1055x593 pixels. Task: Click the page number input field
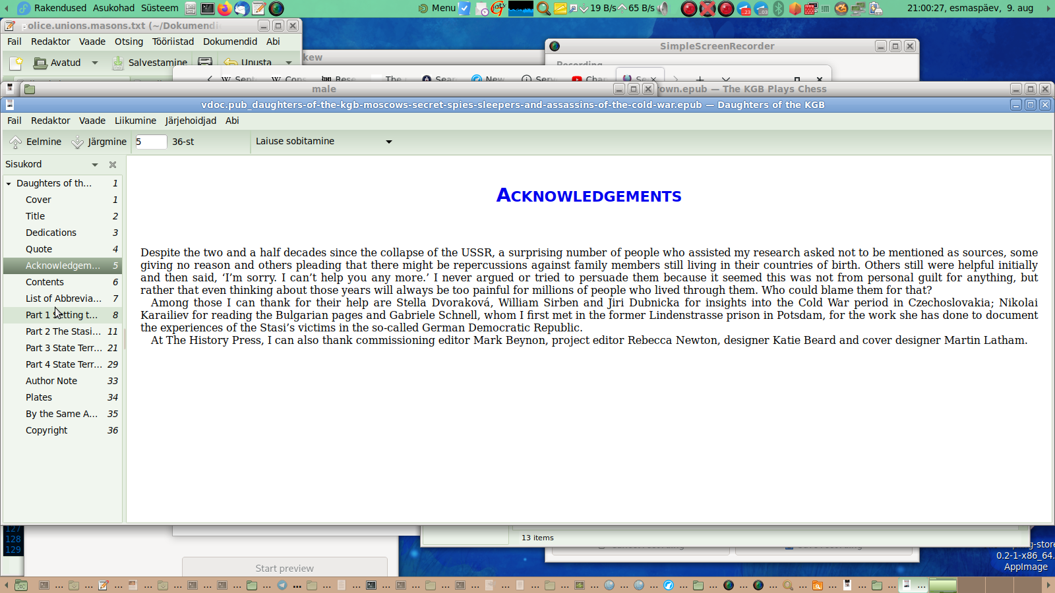point(151,142)
